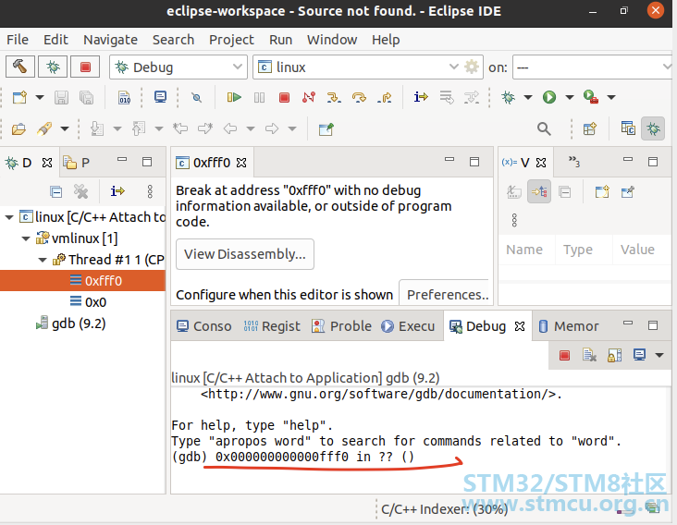
Task: Click the red Stop launch button
Action: (85, 67)
